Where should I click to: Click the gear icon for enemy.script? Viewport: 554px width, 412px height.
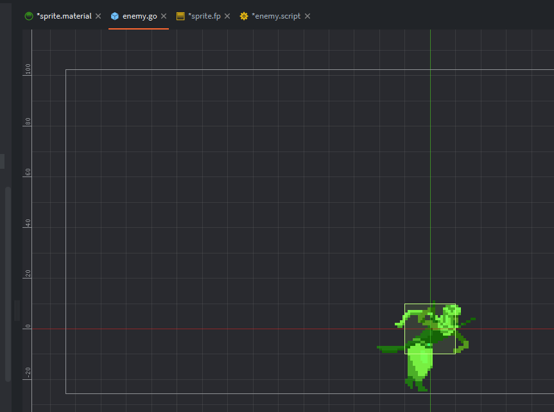(x=244, y=16)
